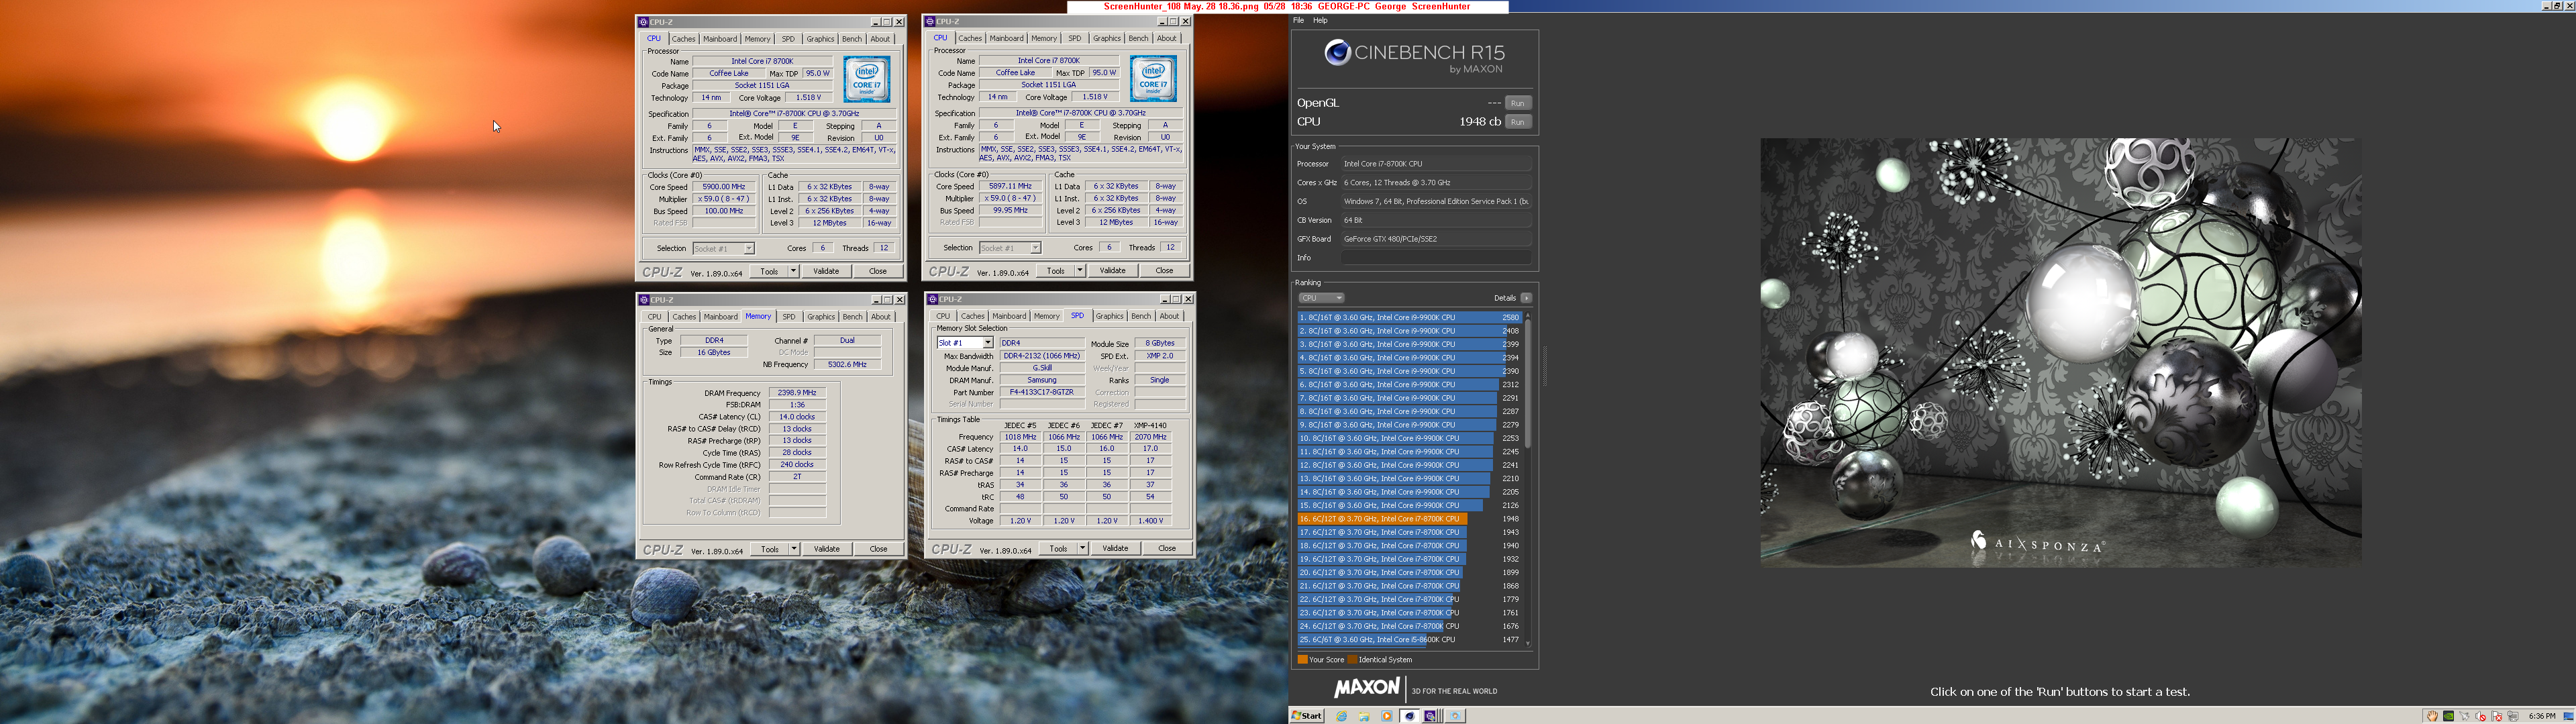This screenshot has height=724, width=2576.
Task: Click into the Cinebench Info field
Action: (x=1436, y=258)
